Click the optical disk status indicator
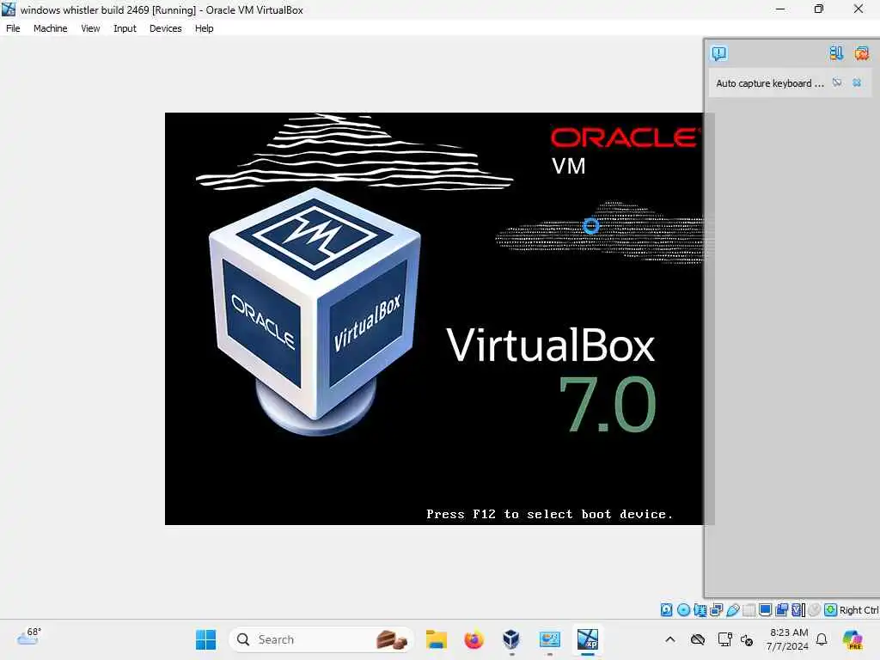 683,610
